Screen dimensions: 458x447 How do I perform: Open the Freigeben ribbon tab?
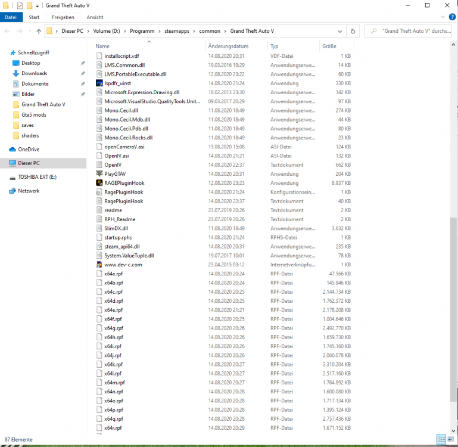[x=63, y=17]
